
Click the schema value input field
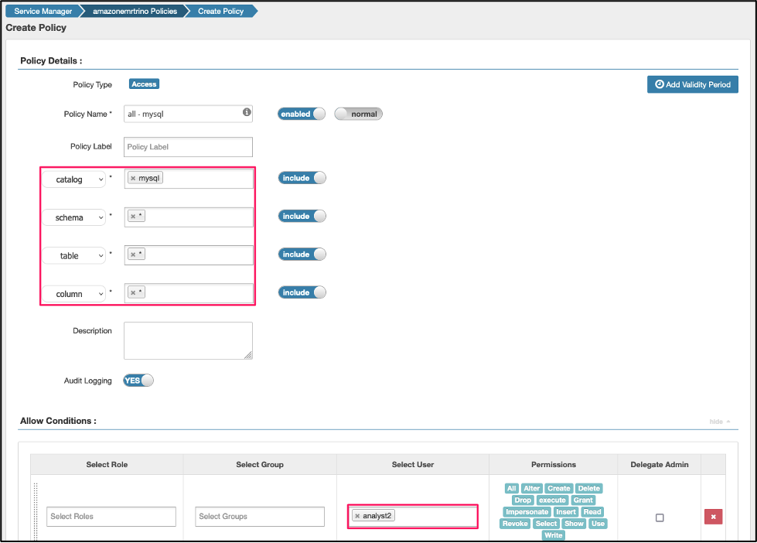[x=189, y=217]
